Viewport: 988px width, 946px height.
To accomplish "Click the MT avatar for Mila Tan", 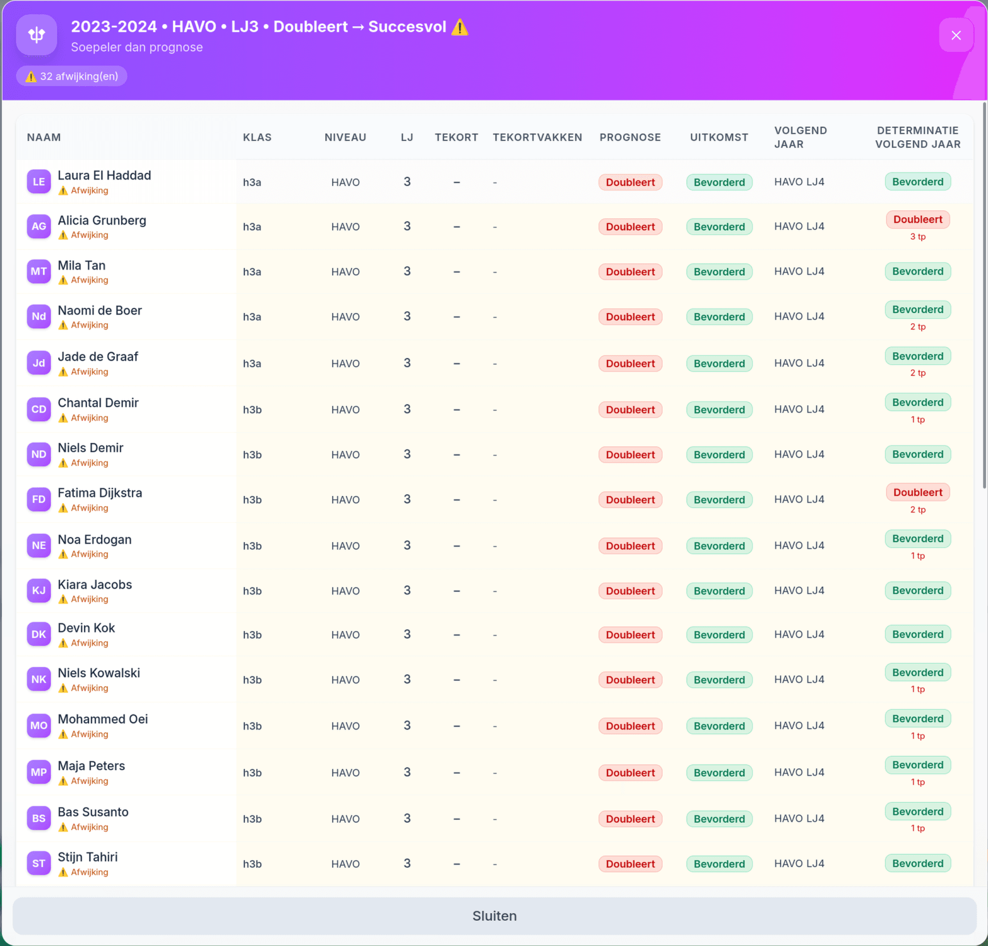I will pyautogui.click(x=39, y=271).
